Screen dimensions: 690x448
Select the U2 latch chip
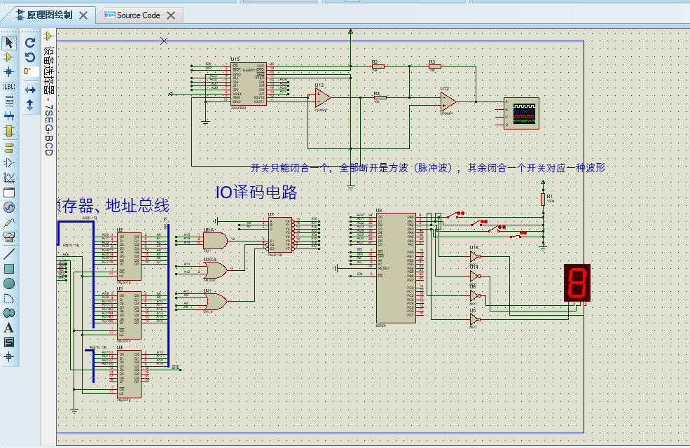pos(129,256)
